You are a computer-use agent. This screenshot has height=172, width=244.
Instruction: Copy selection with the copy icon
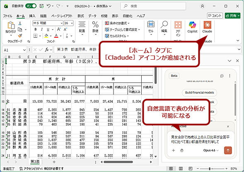(20, 29)
